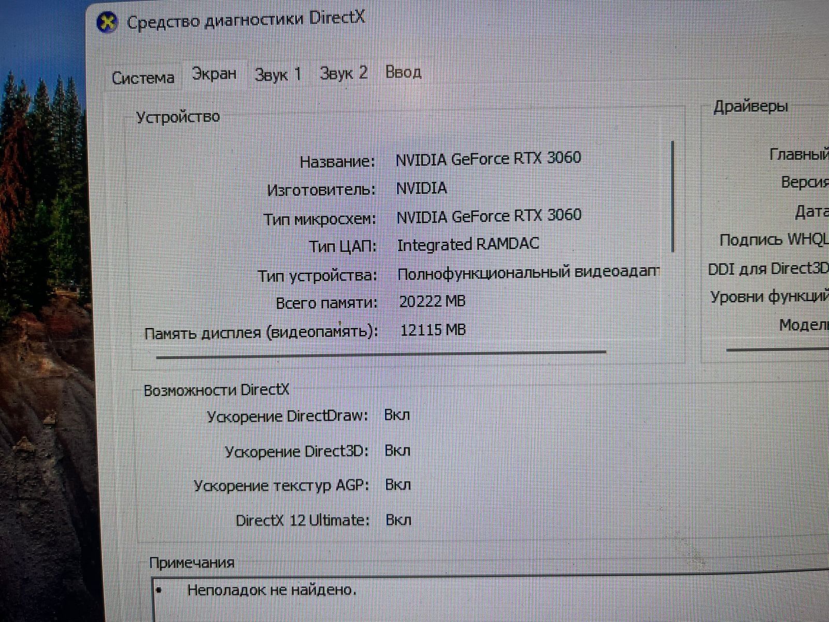Click the Название value NVIDIA GeForce RTX 3060
829x622 pixels.
tap(488, 158)
